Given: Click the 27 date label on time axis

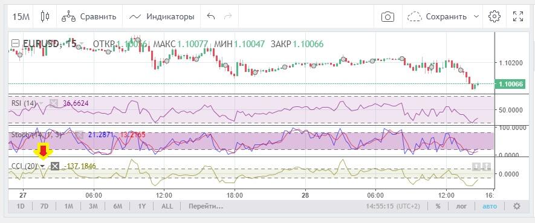Looking at the screenshot, I should (x=22, y=195).
